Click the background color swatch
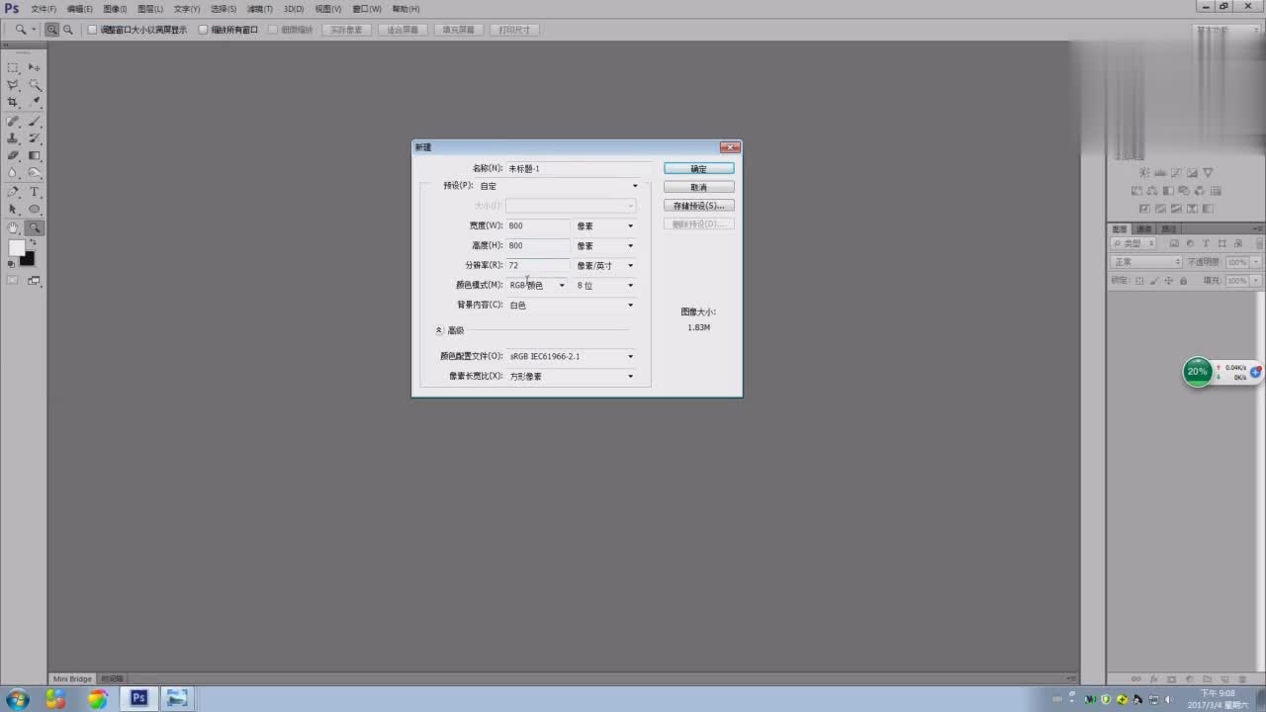1266x712 pixels. 27,258
